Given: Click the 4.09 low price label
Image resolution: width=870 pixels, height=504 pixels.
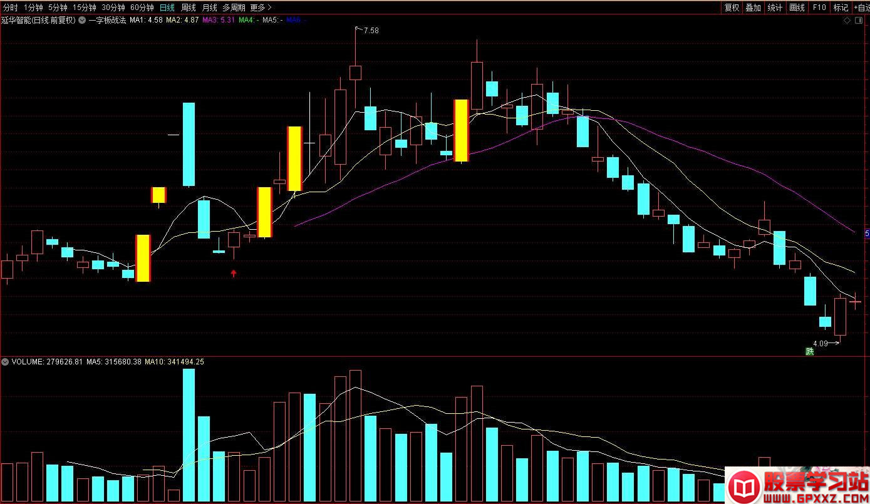Looking at the screenshot, I should (820, 343).
